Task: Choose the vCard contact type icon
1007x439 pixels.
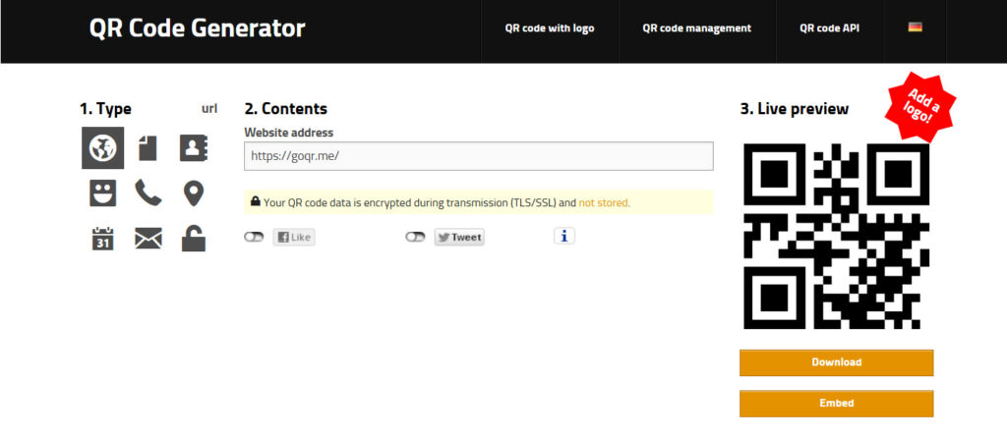Action: point(194,148)
